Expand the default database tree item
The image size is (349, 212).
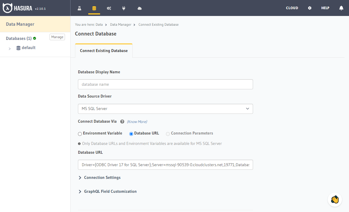point(10,48)
